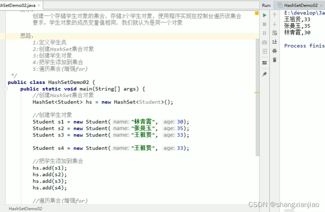Collapse the main method fold marker
The image size is (325, 212).
pos(5,89)
